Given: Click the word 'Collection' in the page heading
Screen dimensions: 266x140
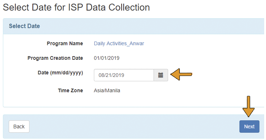Looking at the screenshot, I should 129,8.
